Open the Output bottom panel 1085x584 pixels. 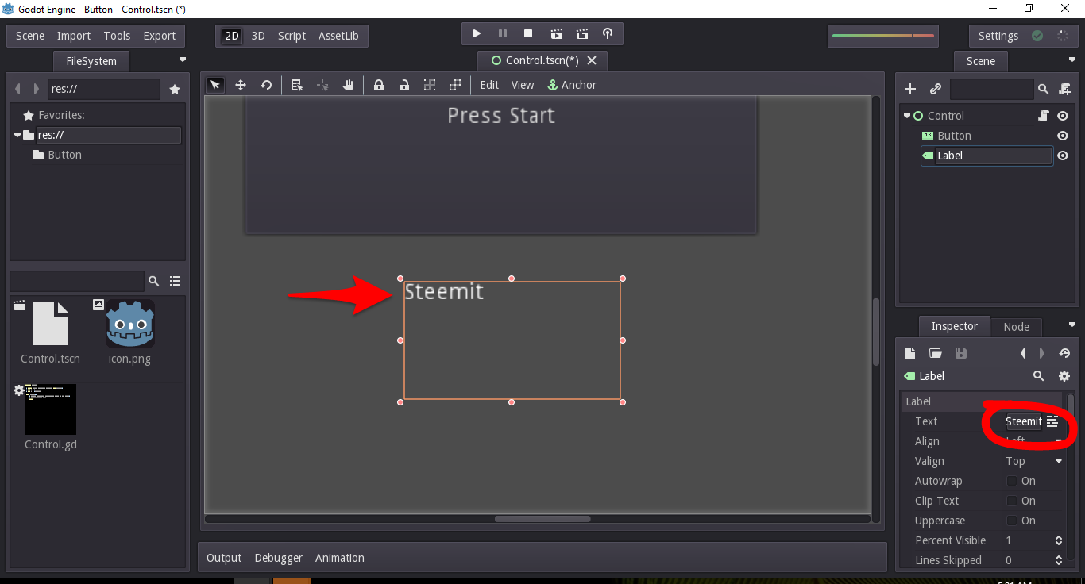pos(224,558)
